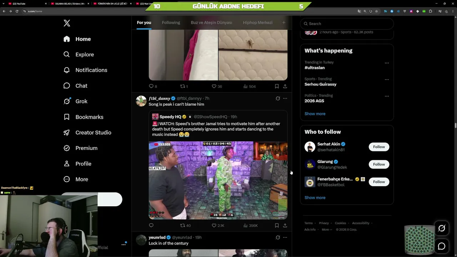Switch to the SULAMA BELASI browser tab
The image size is (457, 257).
click(x=70, y=4)
